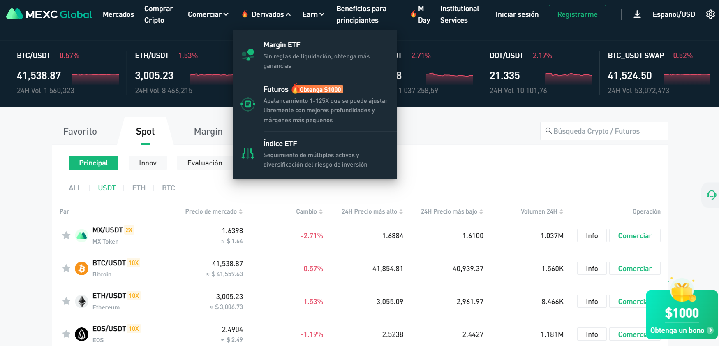Sort by 24H Precio más bajo column
The image size is (719, 346).
point(452,211)
